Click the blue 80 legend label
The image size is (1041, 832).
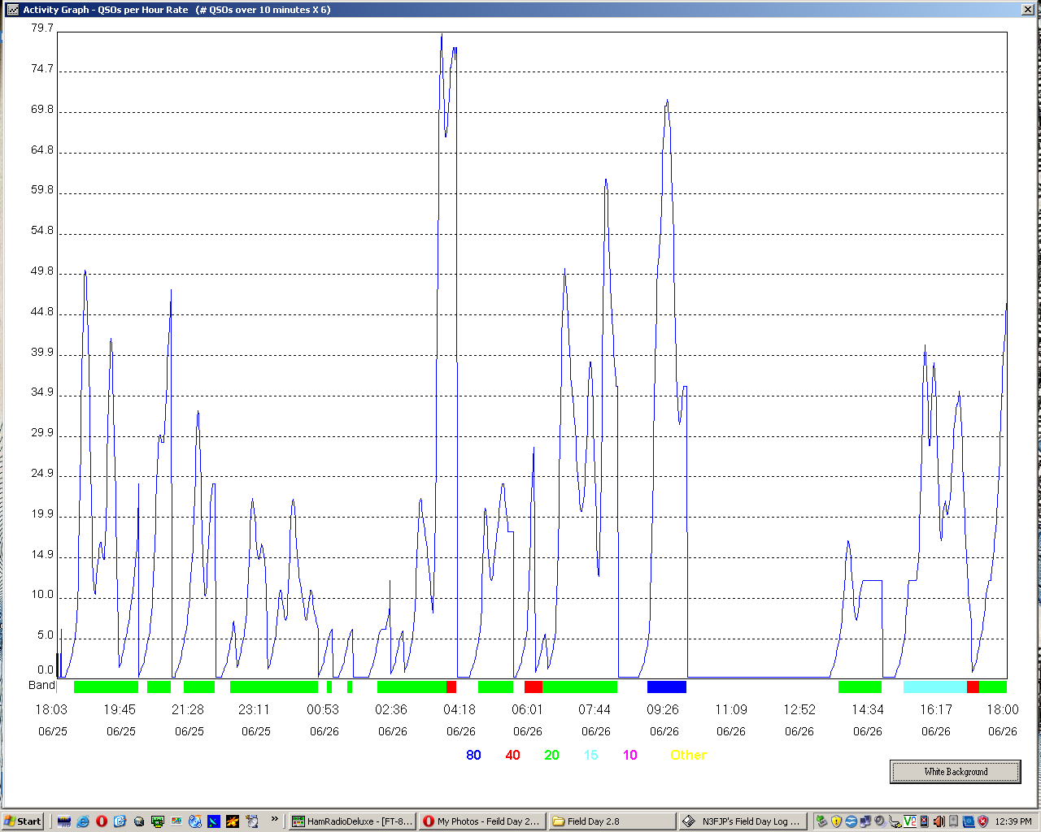click(x=473, y=755)
